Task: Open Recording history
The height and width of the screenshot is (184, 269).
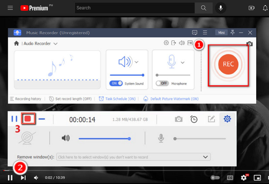Action: tap(26, 99)
